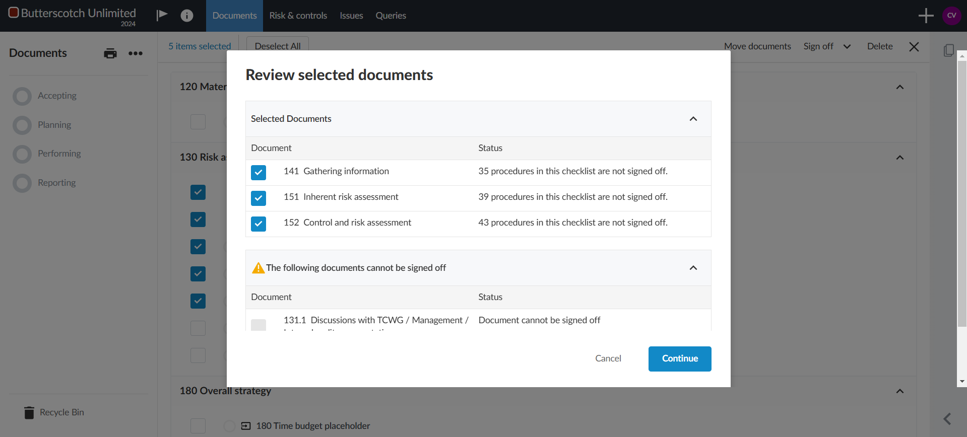The image size is (967, 437).
Task: Click Move documents
Action: 757,46
